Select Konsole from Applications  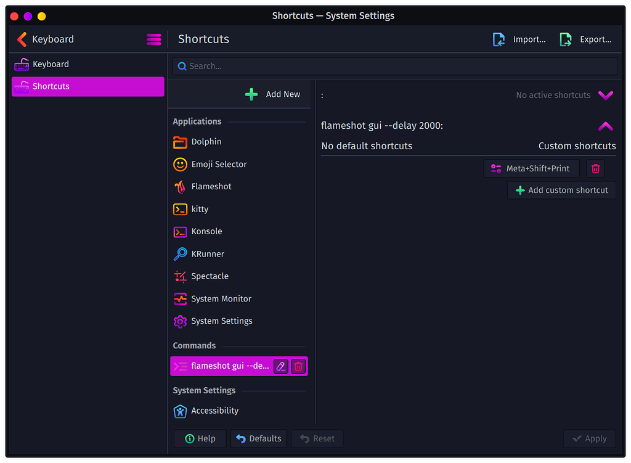tap(205, 231)
